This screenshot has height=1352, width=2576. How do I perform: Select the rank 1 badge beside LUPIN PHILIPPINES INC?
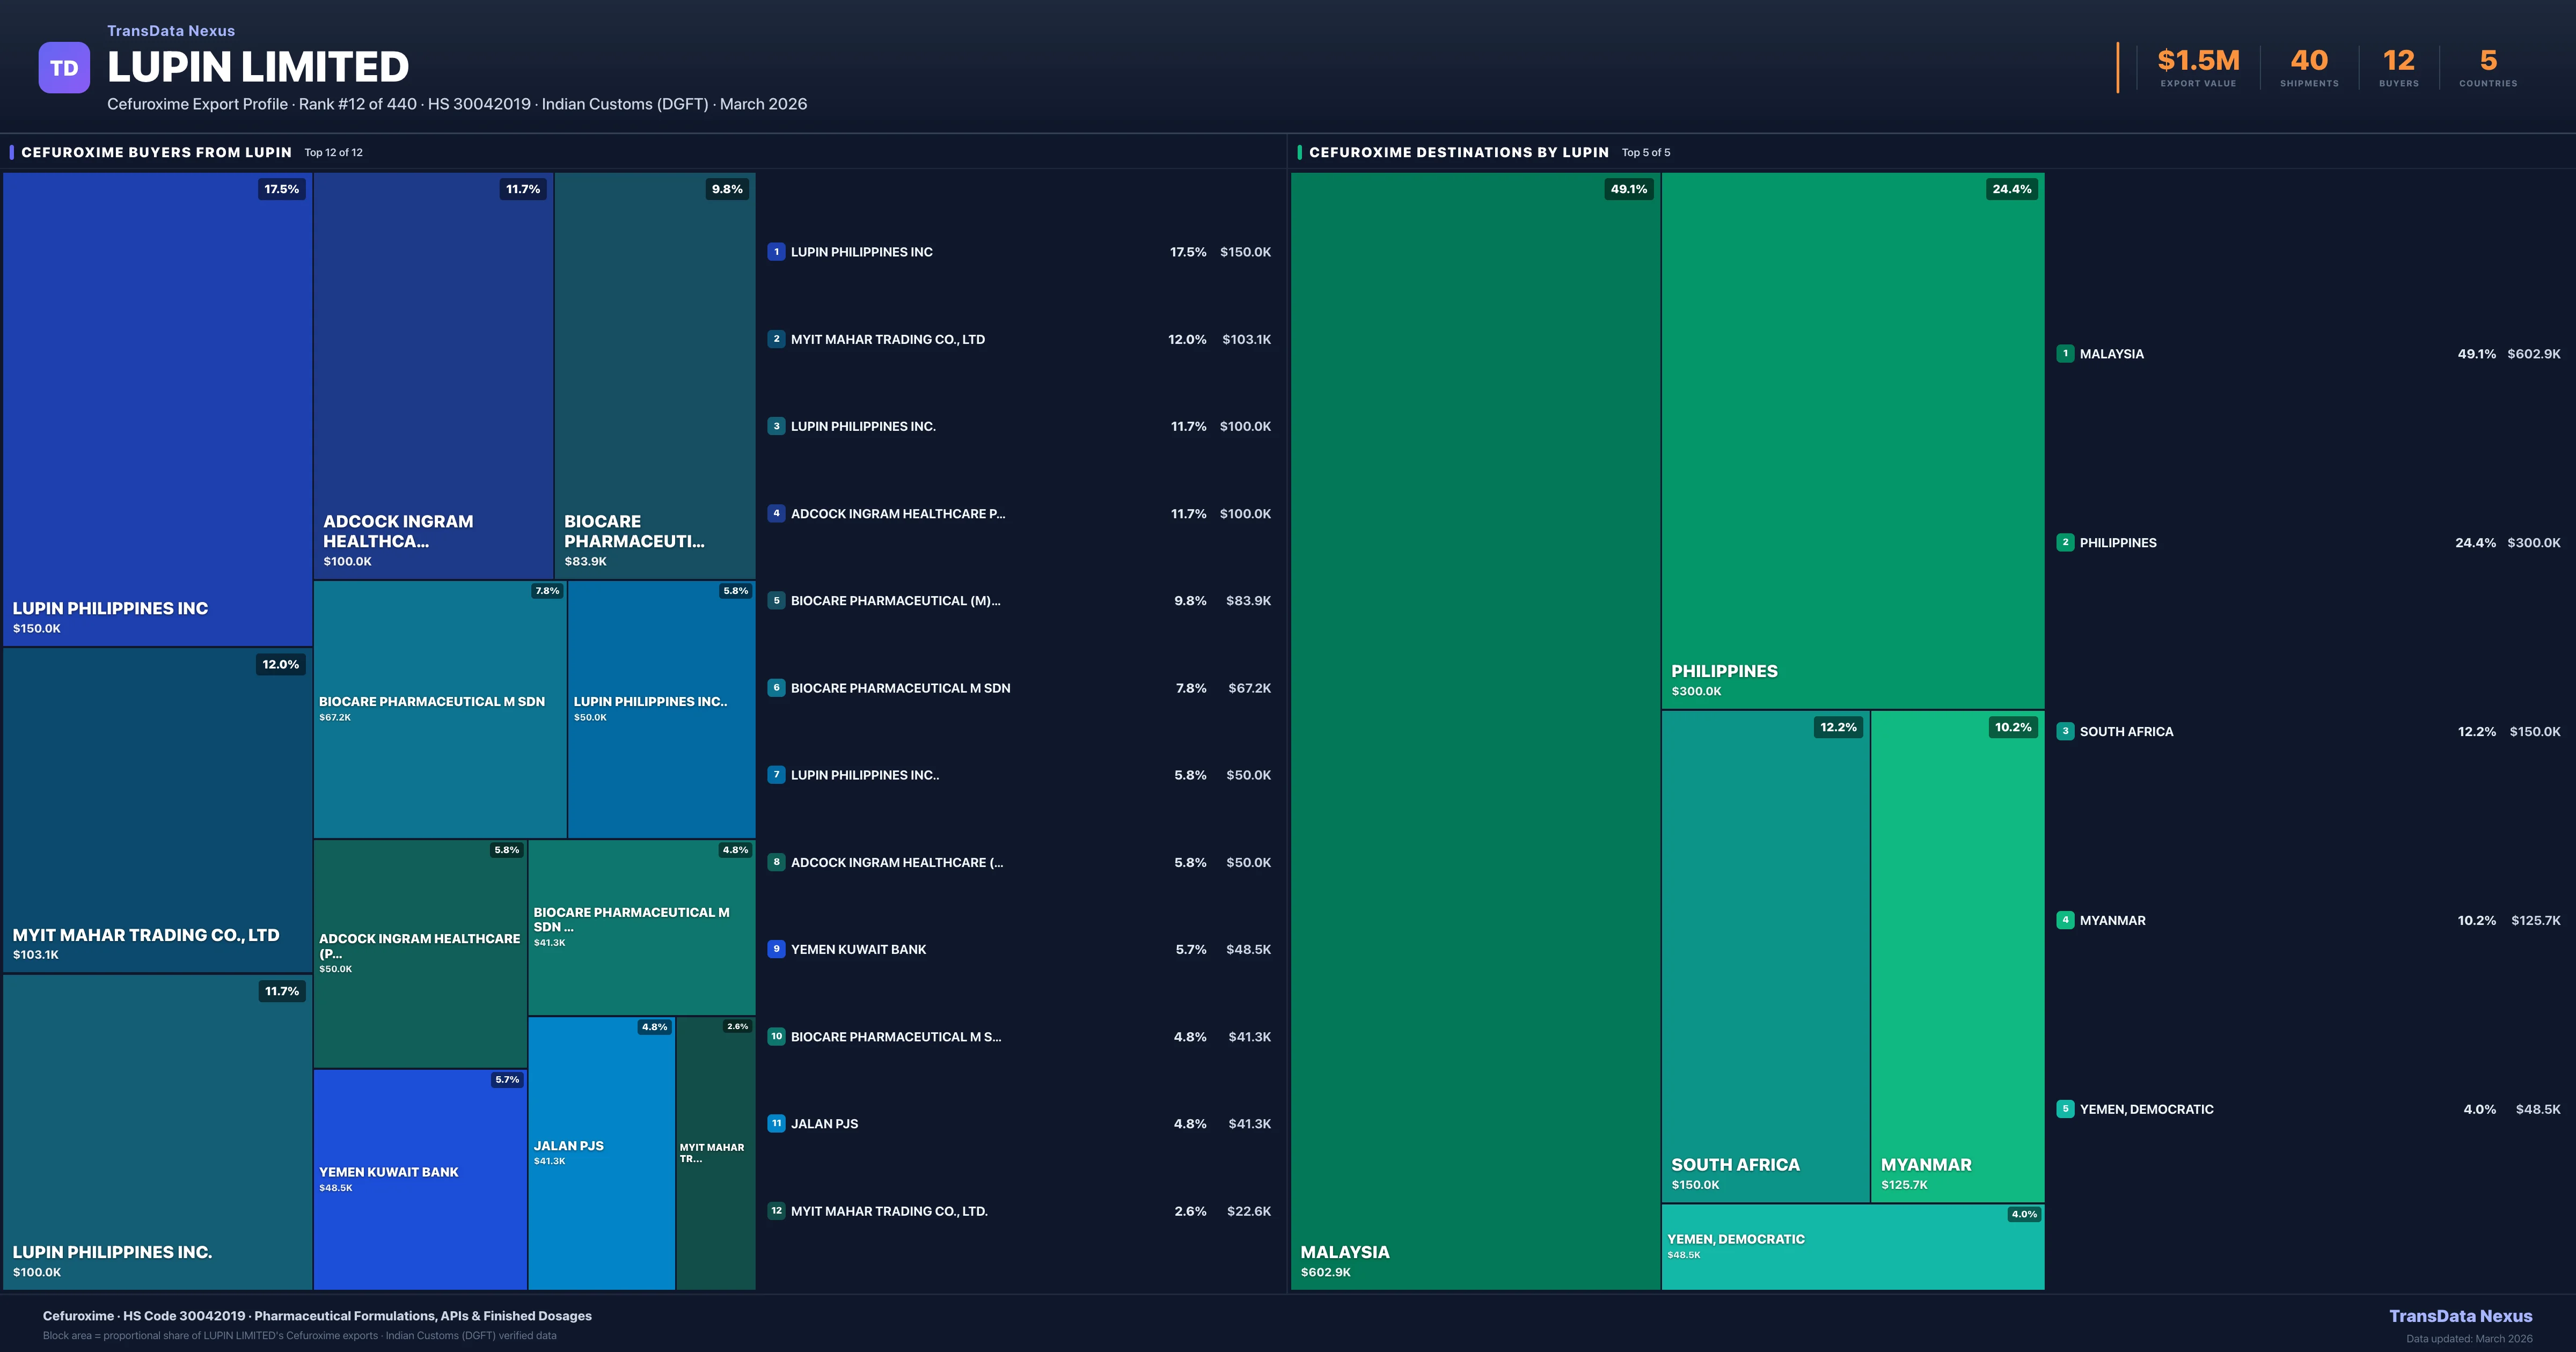[776, 252]
